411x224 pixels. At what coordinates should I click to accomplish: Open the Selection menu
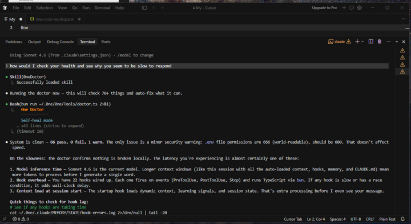tap(45, 8)
